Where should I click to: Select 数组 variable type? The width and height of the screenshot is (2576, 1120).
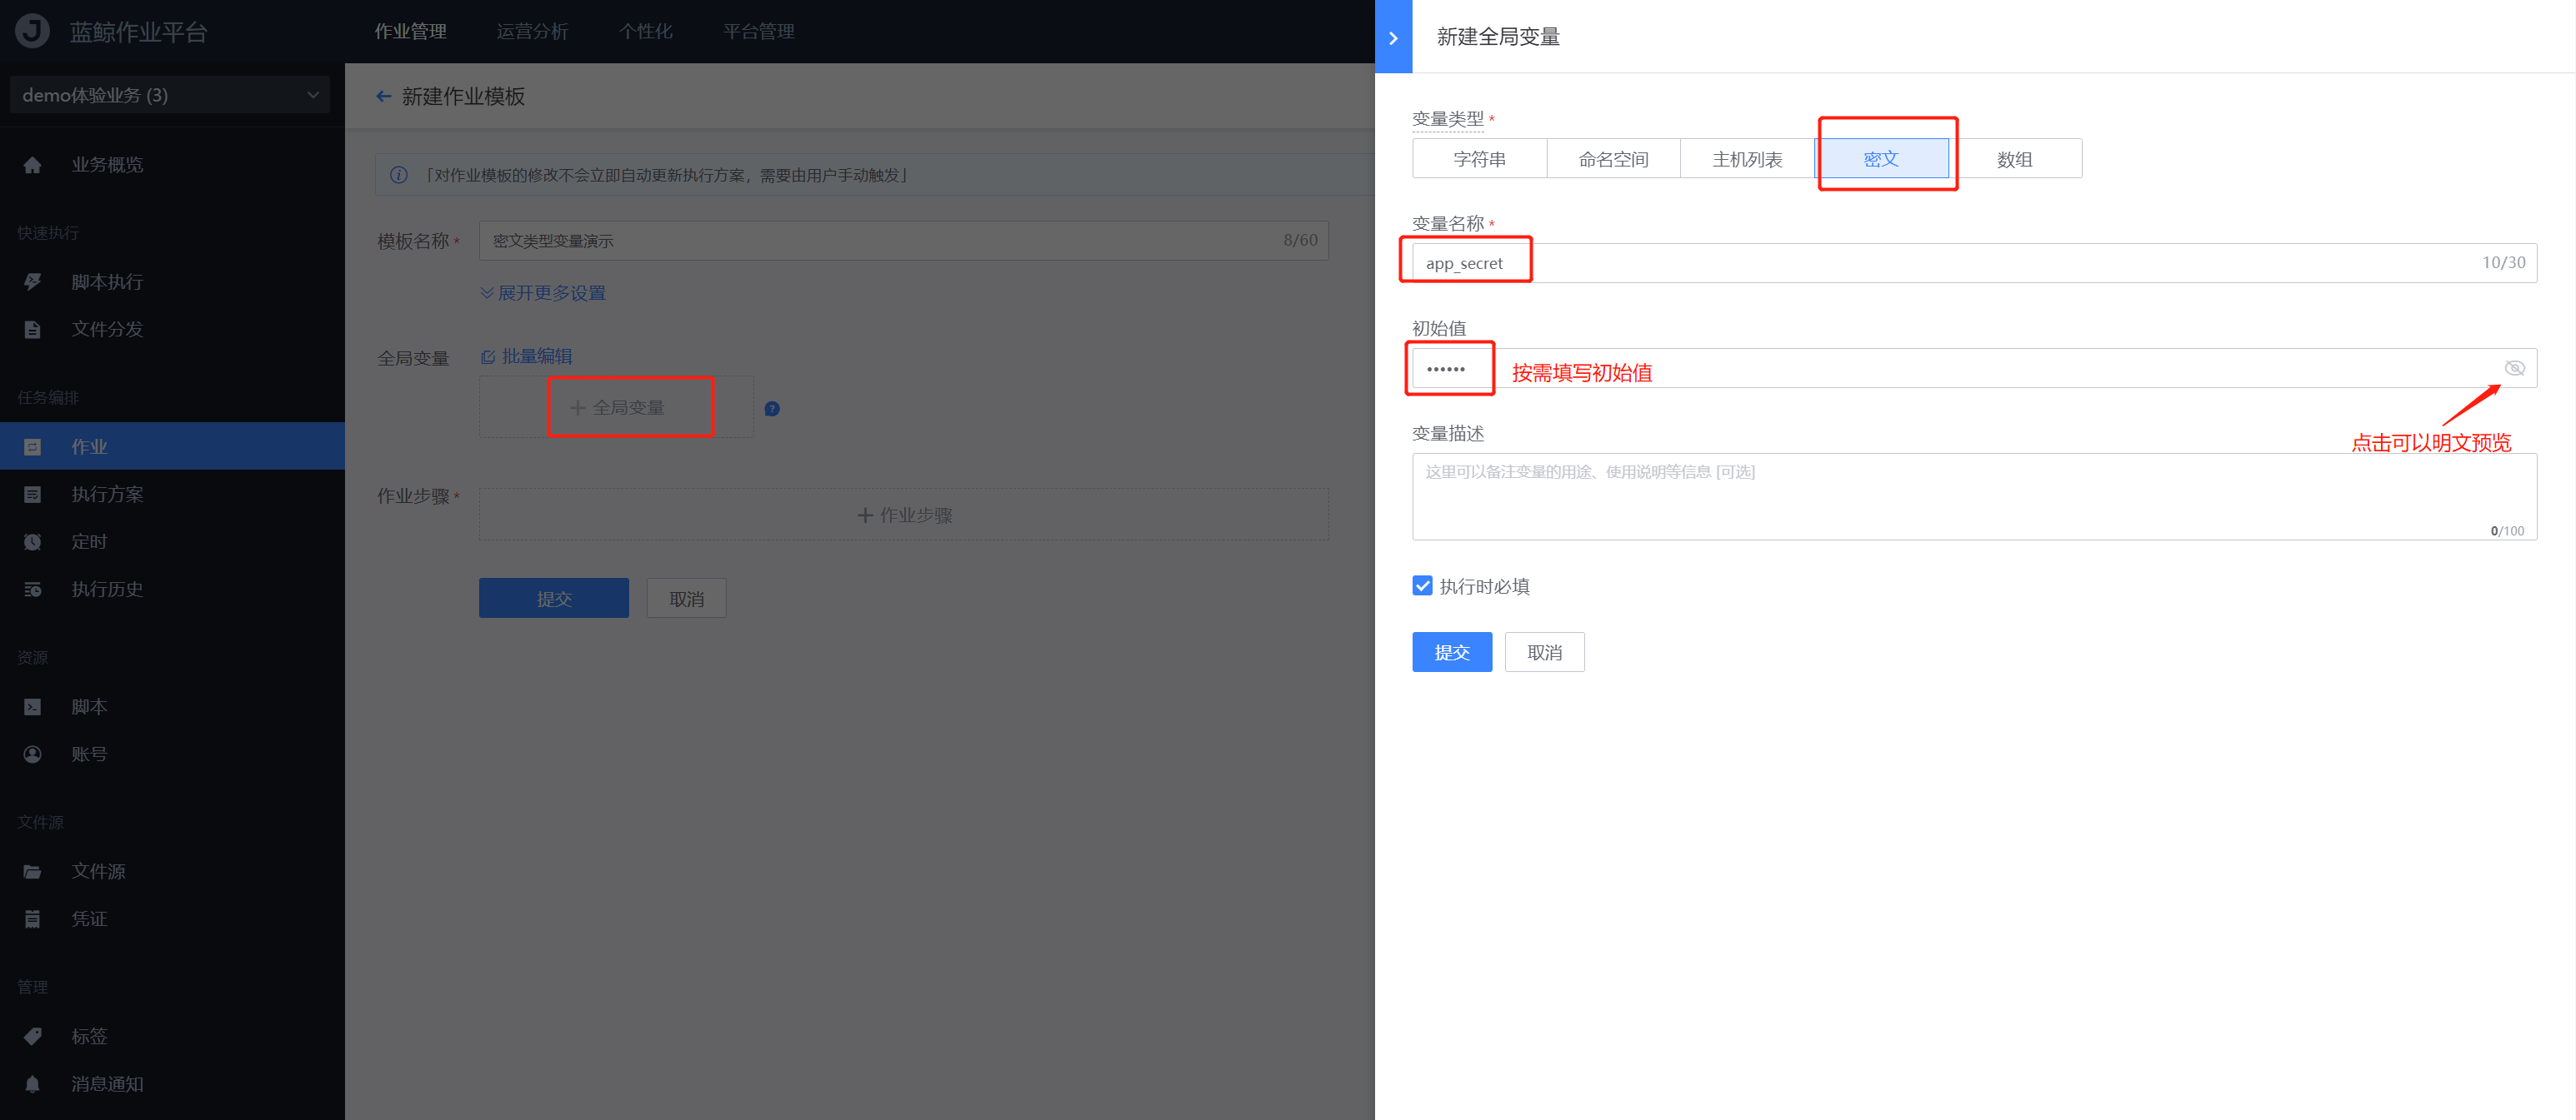pyautogui.click(x=2015, y=159)
